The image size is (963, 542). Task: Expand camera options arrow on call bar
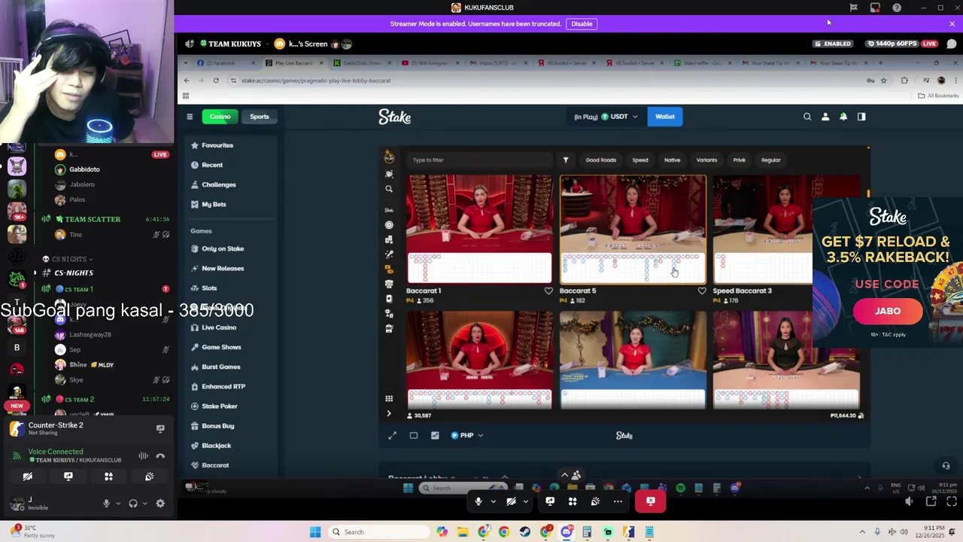click(526, 501)
